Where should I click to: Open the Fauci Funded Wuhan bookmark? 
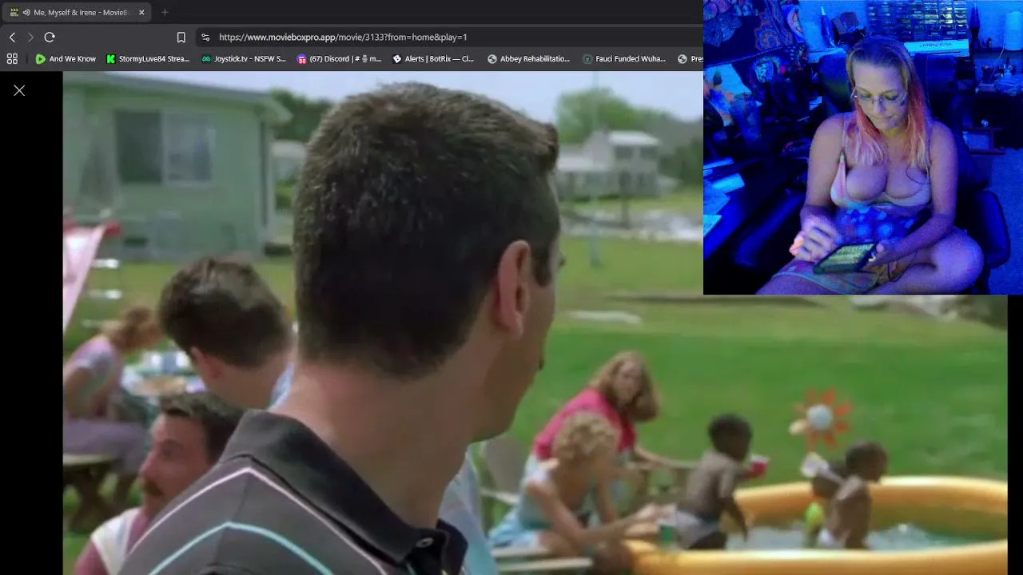624,59
